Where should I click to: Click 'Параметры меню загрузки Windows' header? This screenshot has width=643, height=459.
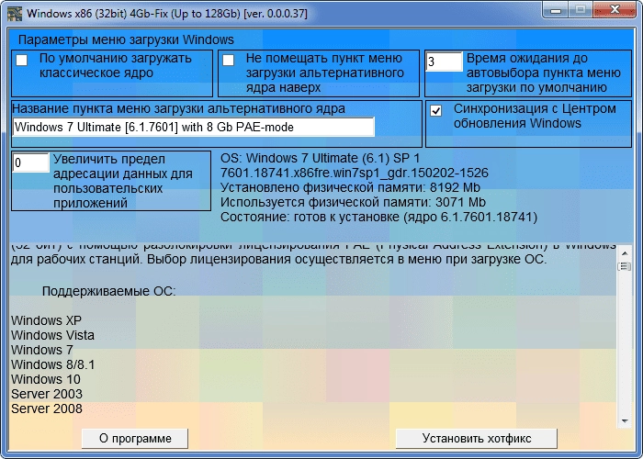point(126,39)
